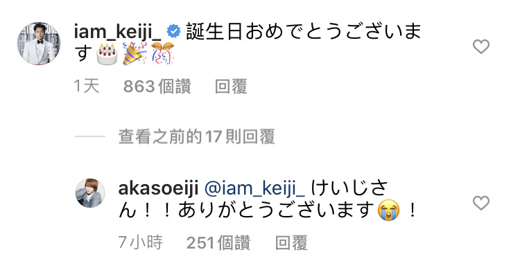Click the confetti ball emoji
This screenshot has height=270, width=520.
(x=163, y=53)
